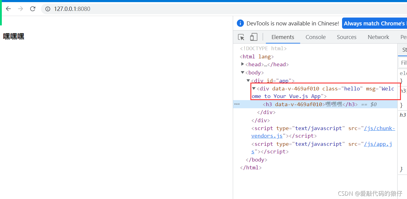Image resolution: width=407 pixels, height=199 pixels.
Task: Collapse the div class="hello" node
Action: click(254, 88)
